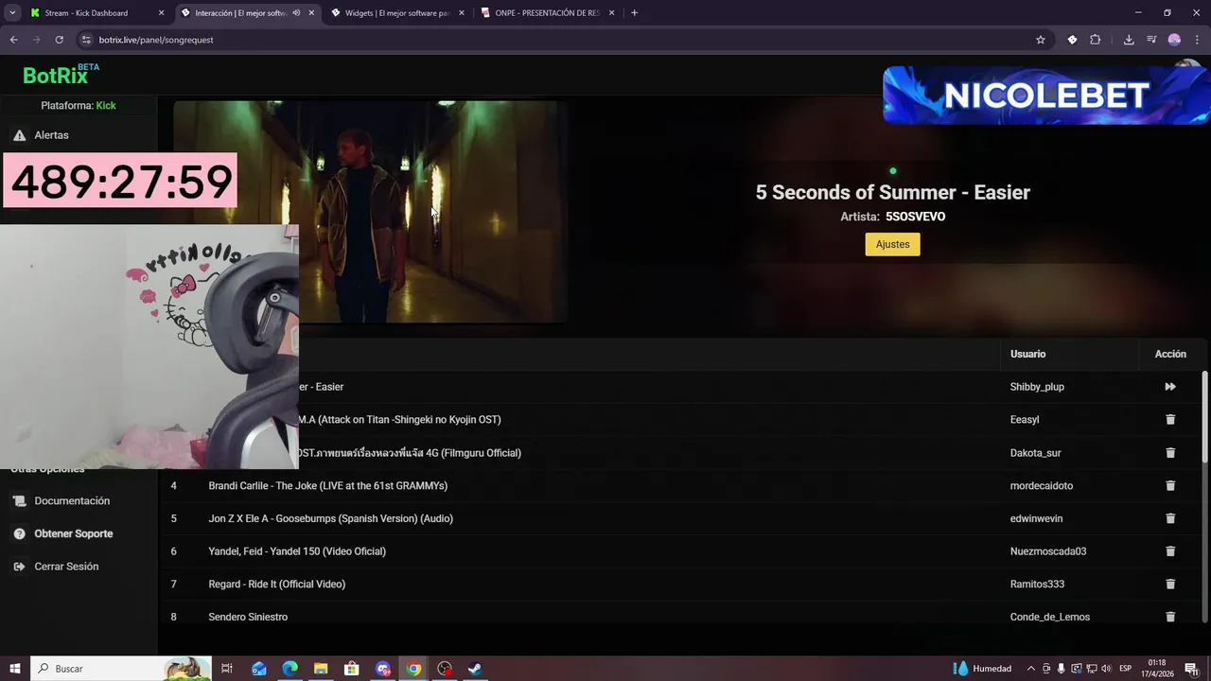Open the browser Downloads icon

point(1129,40)
